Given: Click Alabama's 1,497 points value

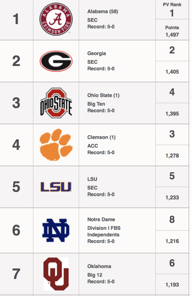Looking at the screenshot, I should click(x=172, y=35).
